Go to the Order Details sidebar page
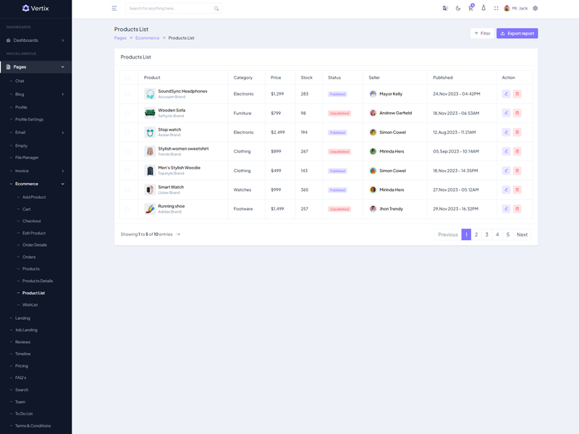The width and height of the screenshot is (579, 434). click(x=35, y=245)
